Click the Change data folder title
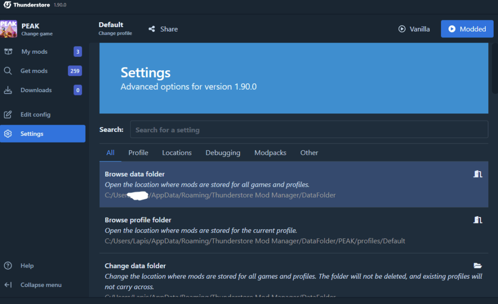This screenshot has width=498, height=304. 135,266
